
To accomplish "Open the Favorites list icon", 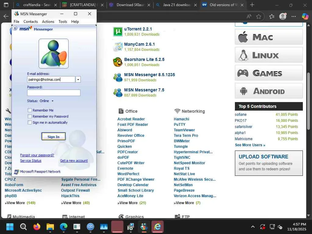I will click(x=271, y=16).
